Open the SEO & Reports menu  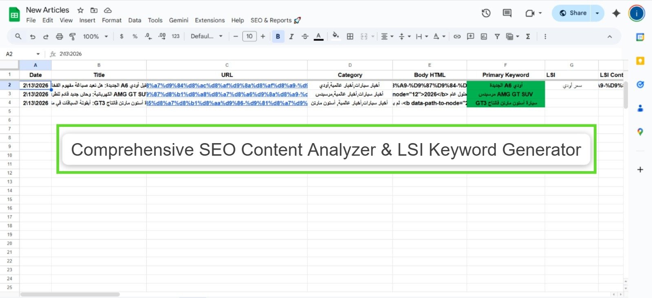click(275, 20)
